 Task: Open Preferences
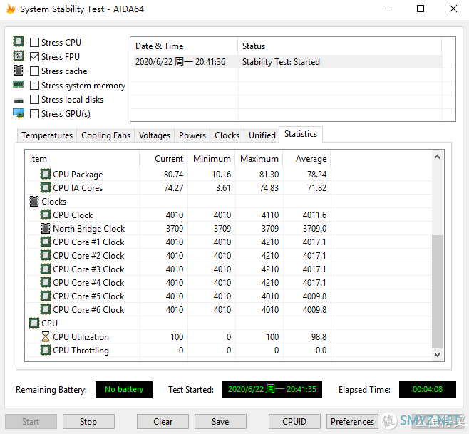pyautogui.click(x=352, y=421)
